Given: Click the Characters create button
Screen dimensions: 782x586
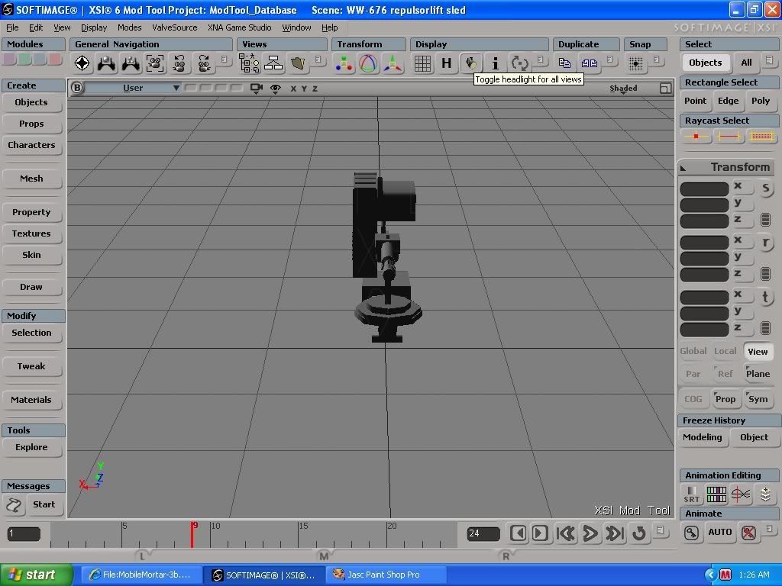Looking at the screenshot, I should click(31, 145).
